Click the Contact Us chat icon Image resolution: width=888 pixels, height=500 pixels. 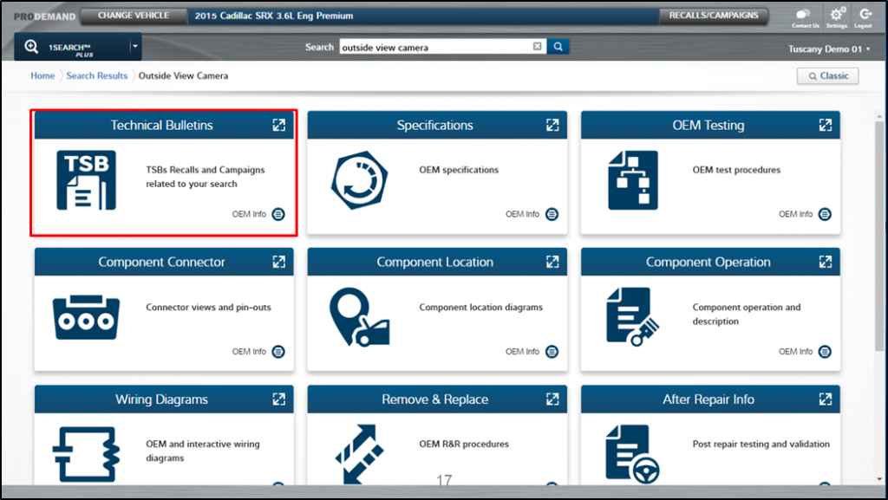click(x=804, y=15)
